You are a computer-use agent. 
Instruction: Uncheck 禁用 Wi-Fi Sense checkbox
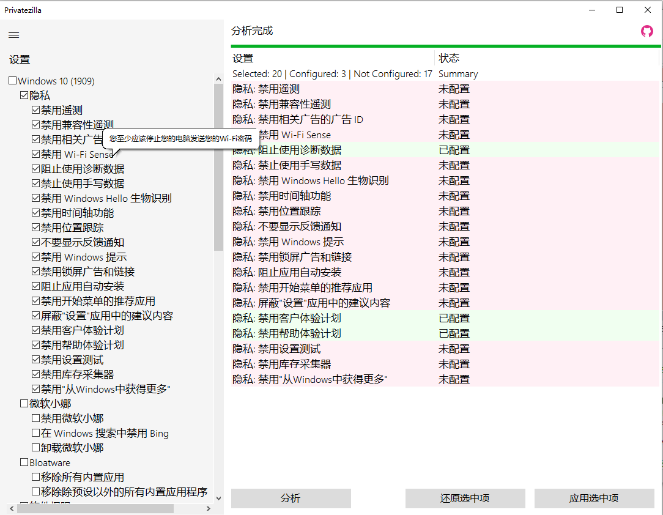[36, 154]
